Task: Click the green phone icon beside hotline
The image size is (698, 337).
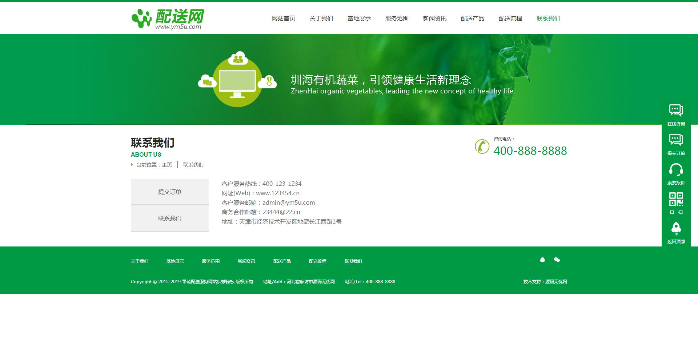Action: pyautogui.click(x=482, y=147)
